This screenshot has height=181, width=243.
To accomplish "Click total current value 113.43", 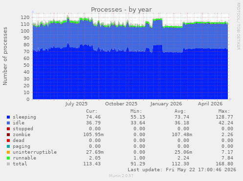I will click(x=92, y=164).
